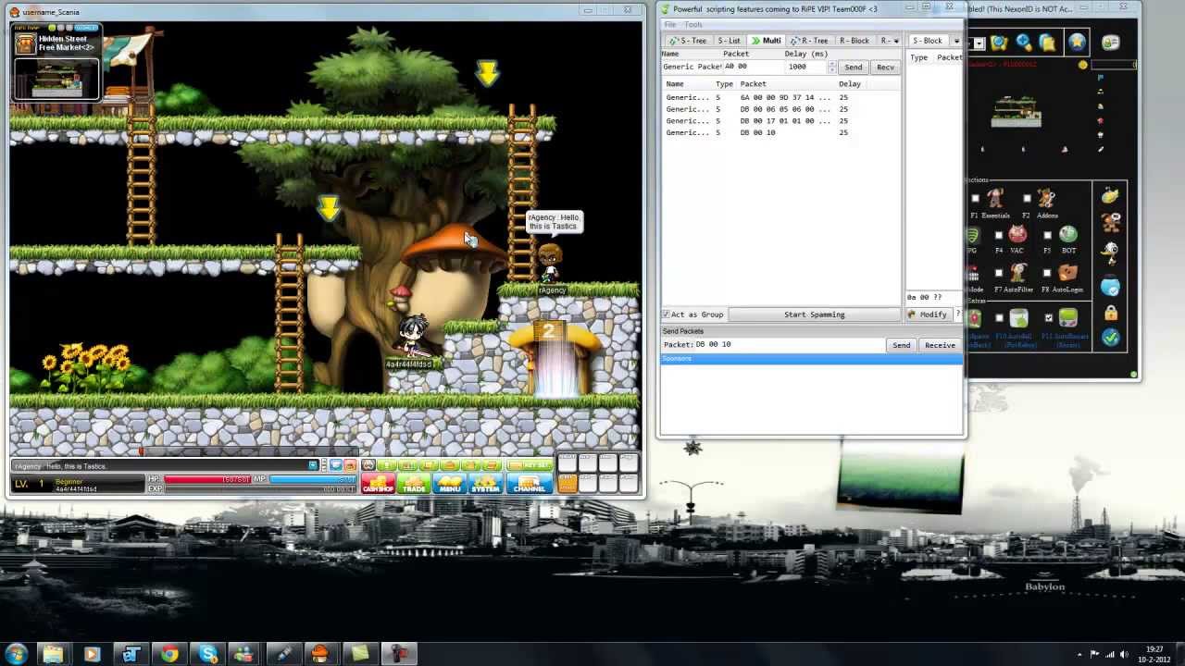Switch to the R - Tree tab
1185x666 pixels.
(x=811, y=41)
